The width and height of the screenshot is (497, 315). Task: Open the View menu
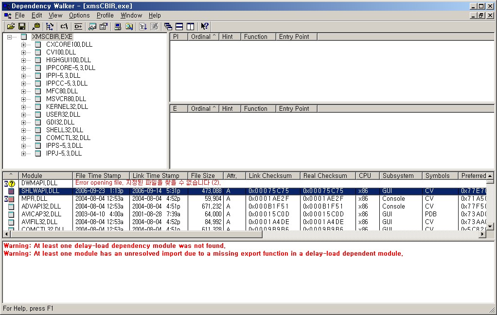pos(55,15)
